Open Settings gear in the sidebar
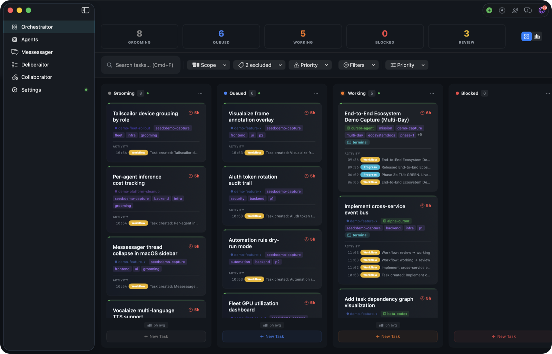Image resolution: width=552 pixels, height=354 pixels. click(x=49, y=90)
